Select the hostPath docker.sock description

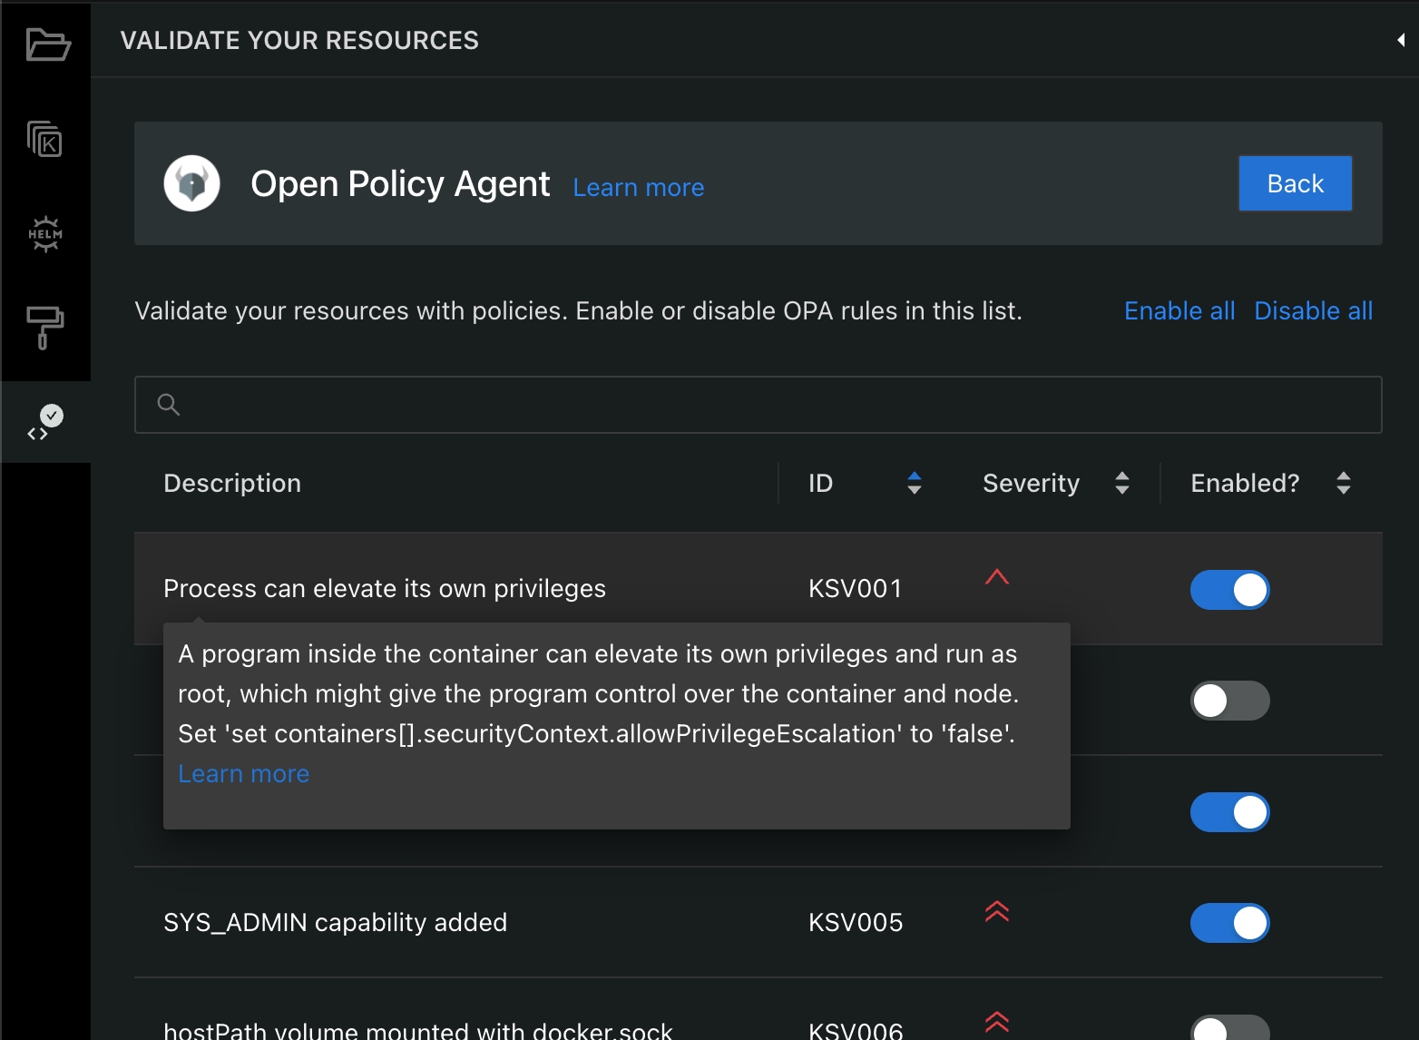(418, 1030)
